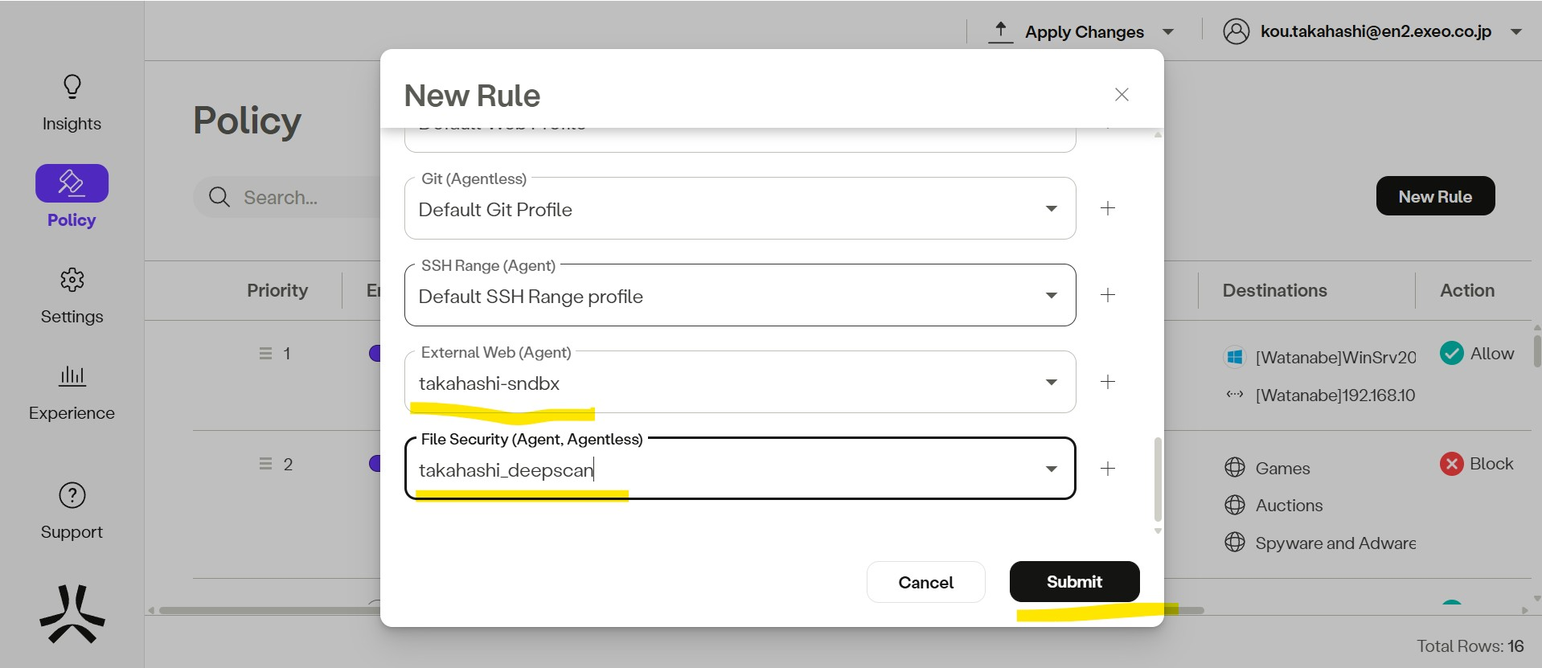Close the New Rule dialog

click(x=1122, y=95)
